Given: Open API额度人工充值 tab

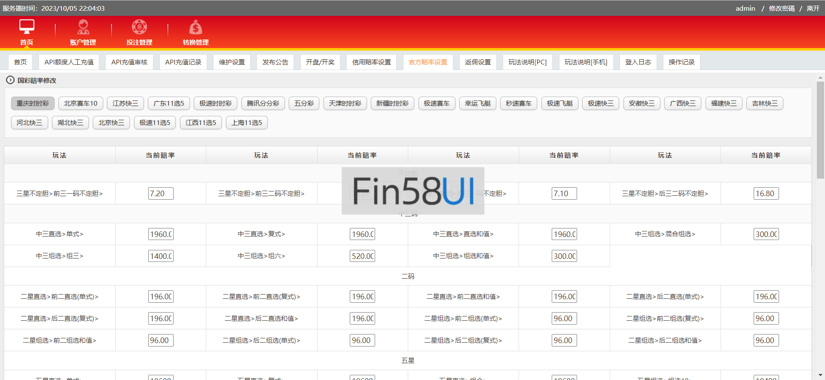Looking at the screenshot, I should 69,62.
